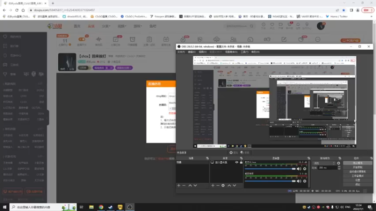Viewport: 376px width, 211px height.
Task: Open scene transition type dropdown in OBS
Action: coord(324,163)
